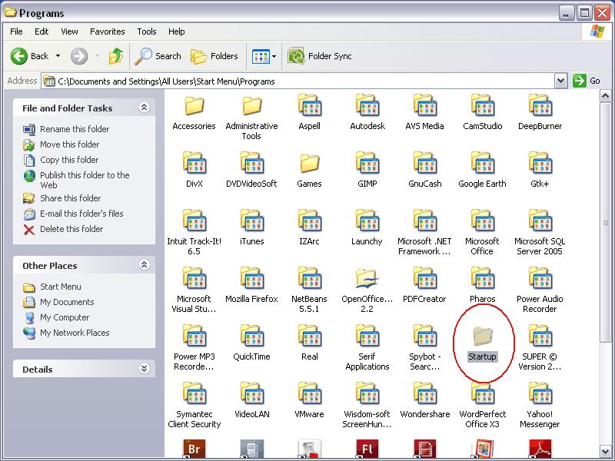Expand the Details pane
The image size is (615, 461).
tap(143, 369)
